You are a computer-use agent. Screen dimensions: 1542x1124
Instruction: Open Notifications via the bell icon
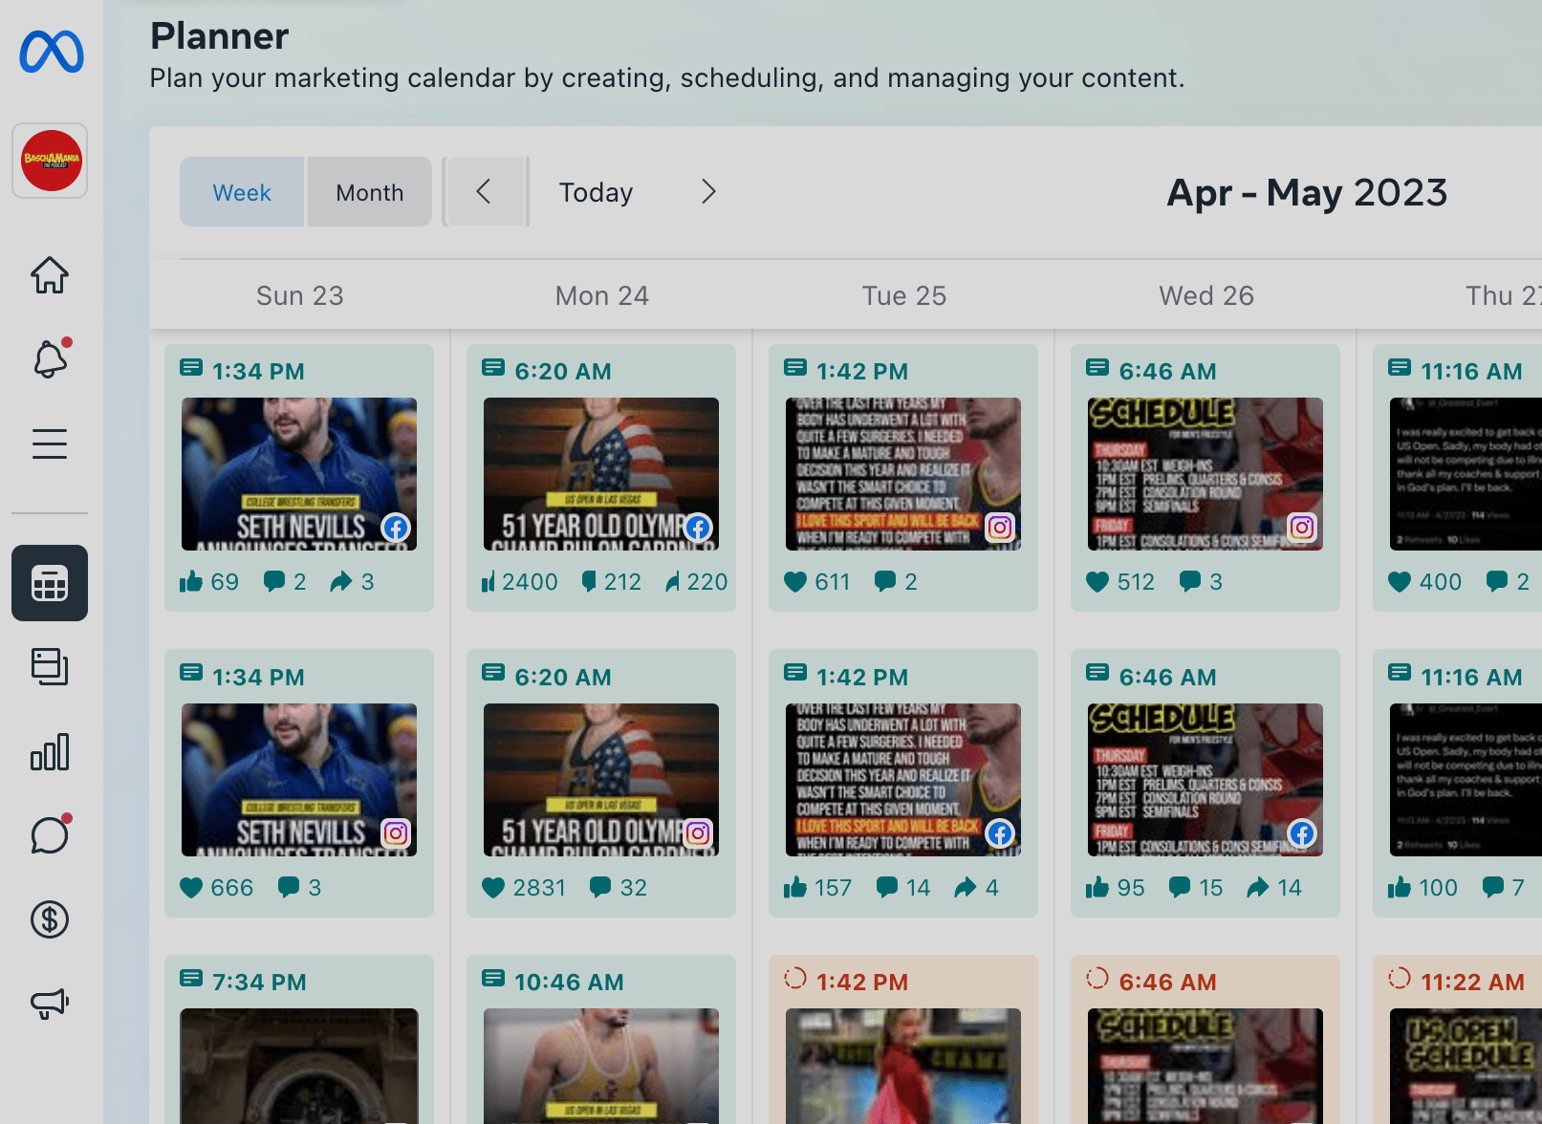point(49,358)
